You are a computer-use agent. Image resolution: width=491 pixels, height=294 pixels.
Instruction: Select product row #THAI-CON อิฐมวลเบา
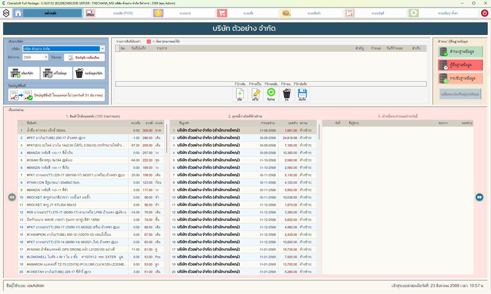point(91,182)
